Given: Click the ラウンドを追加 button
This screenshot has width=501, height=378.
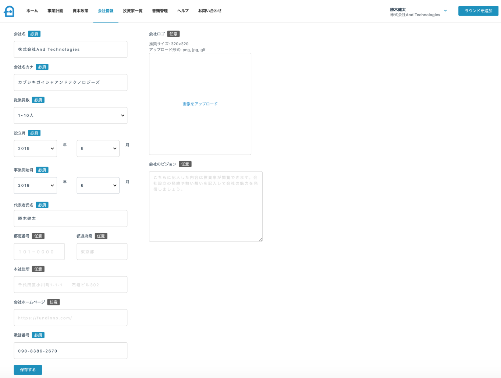Looking at the screenshot, I should (478, 11).
